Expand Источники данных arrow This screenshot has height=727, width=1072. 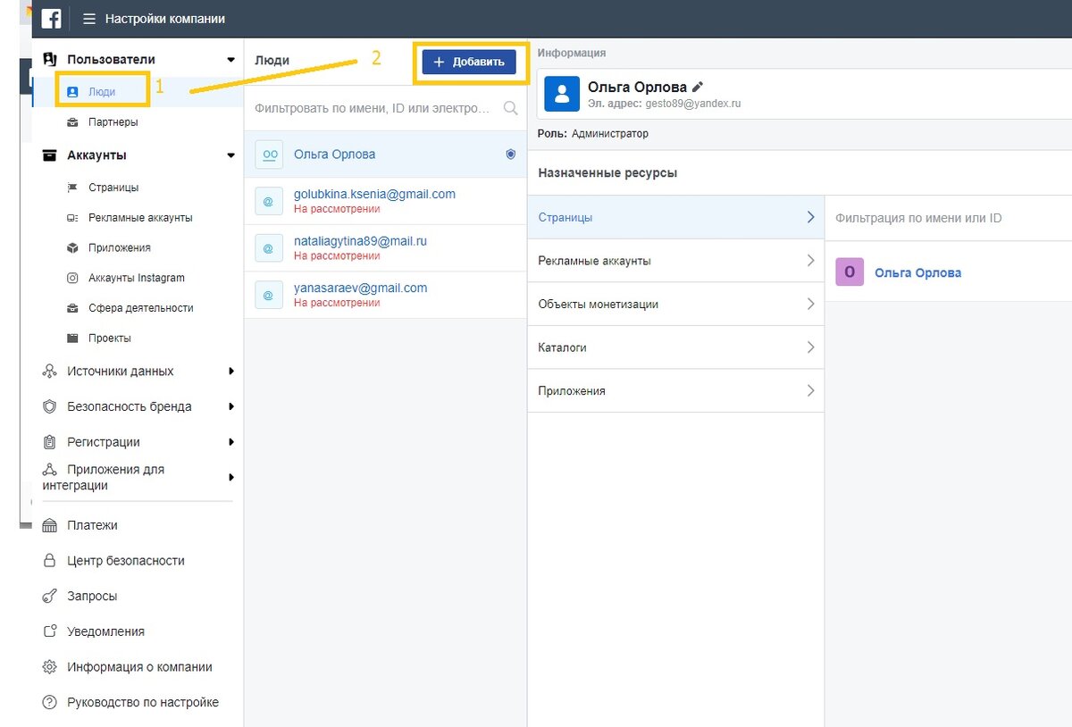point(231,372)
